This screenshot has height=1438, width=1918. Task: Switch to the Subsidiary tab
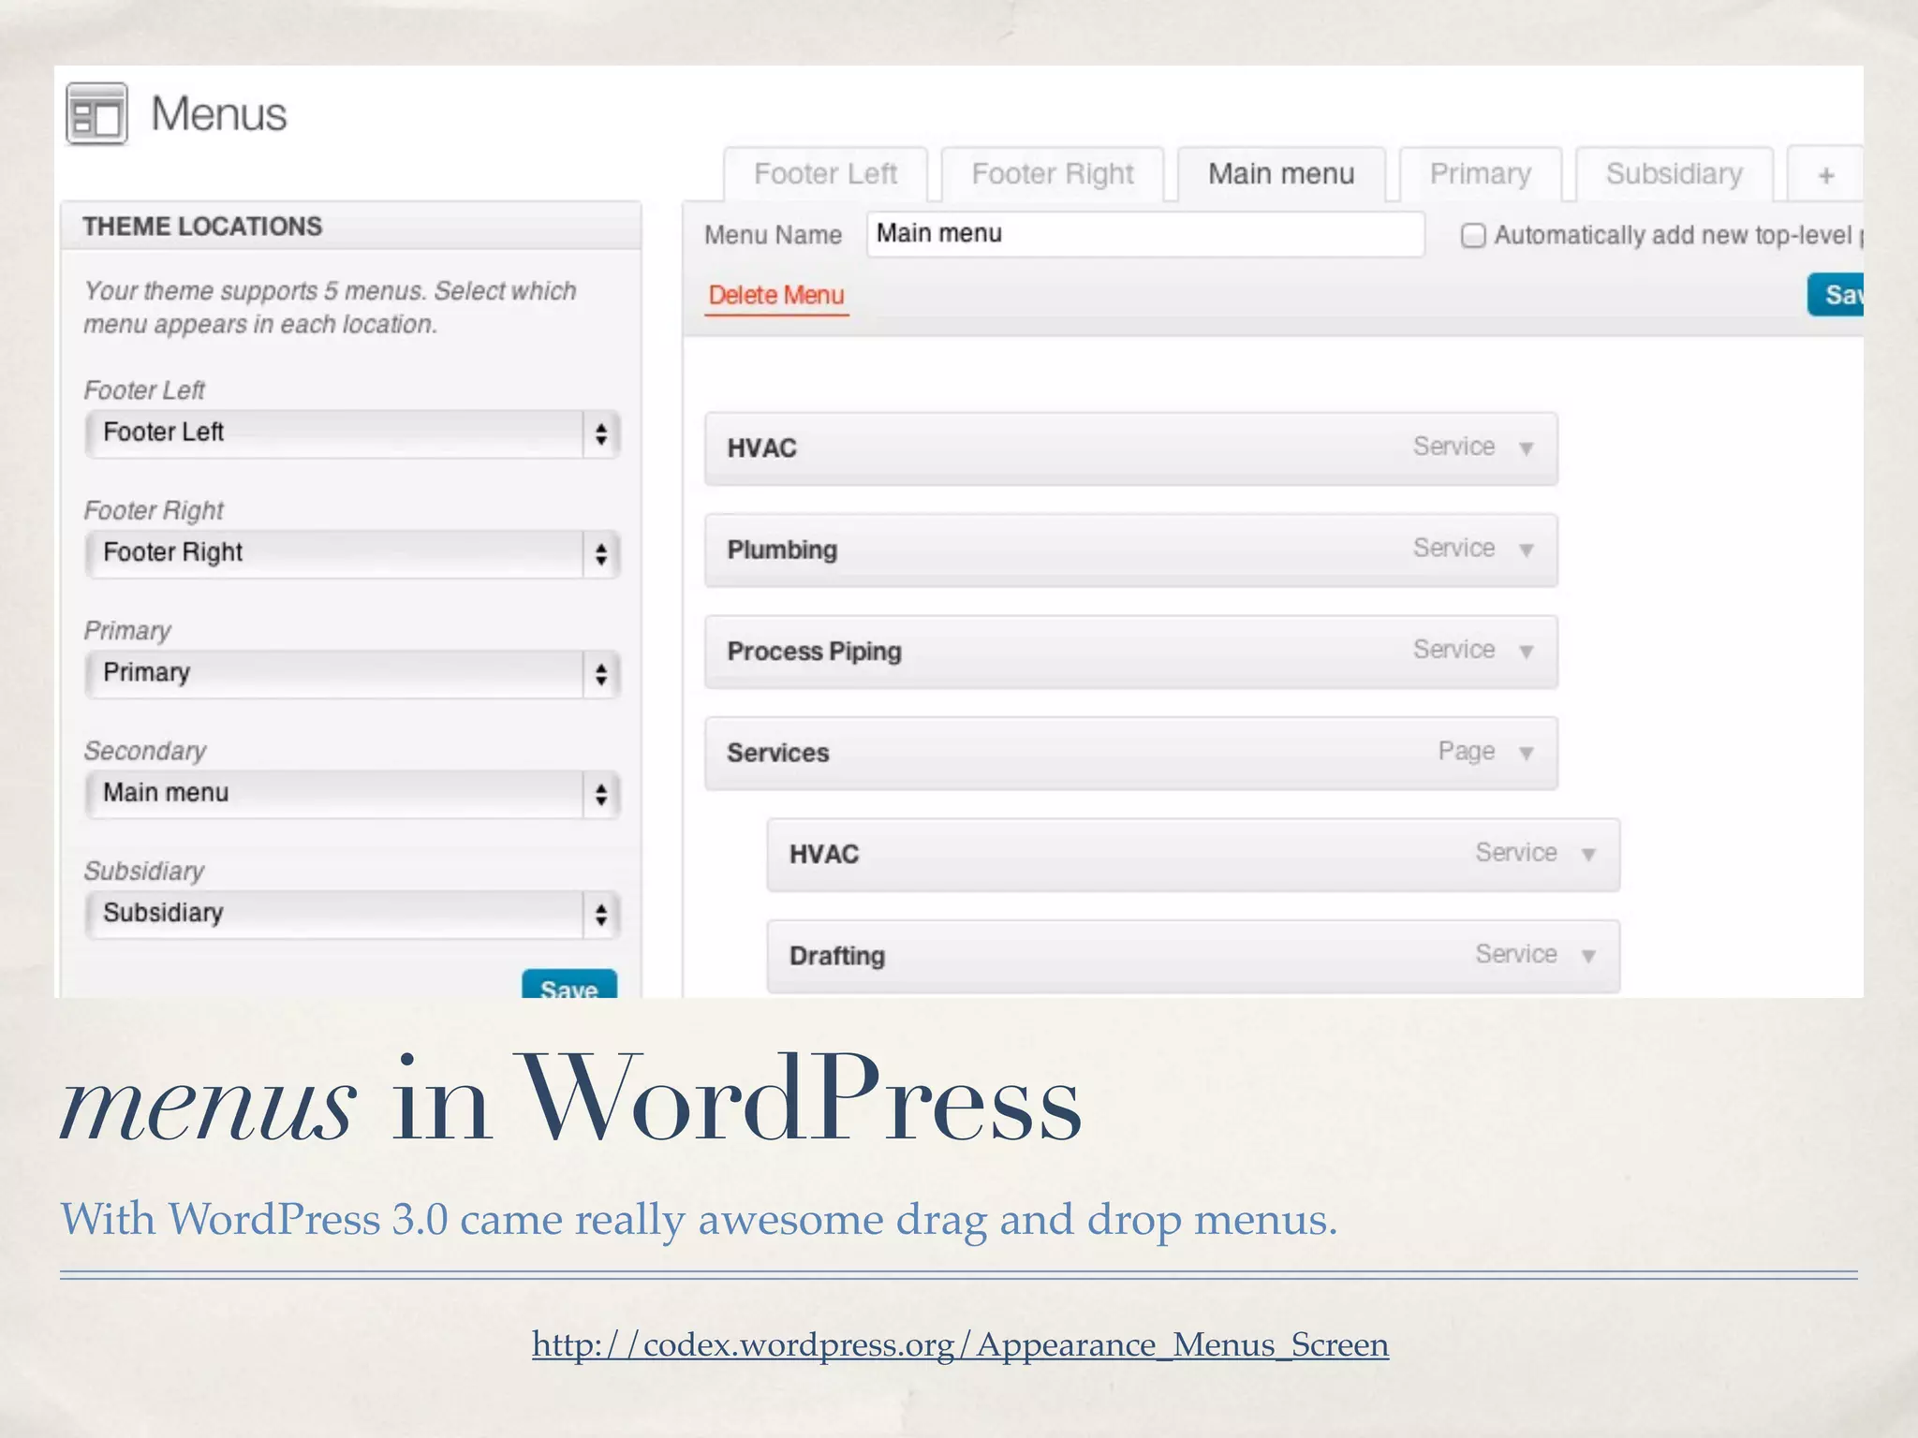tap(1675, 174)
